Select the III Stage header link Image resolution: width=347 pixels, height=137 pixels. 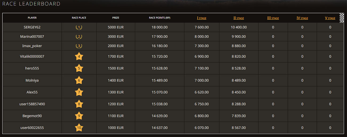click(x=273, y=18)
